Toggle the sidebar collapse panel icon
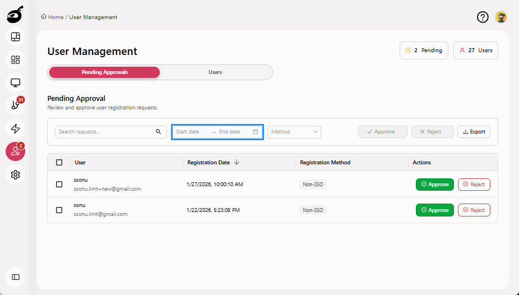519x295 pixels. [15, 277]
